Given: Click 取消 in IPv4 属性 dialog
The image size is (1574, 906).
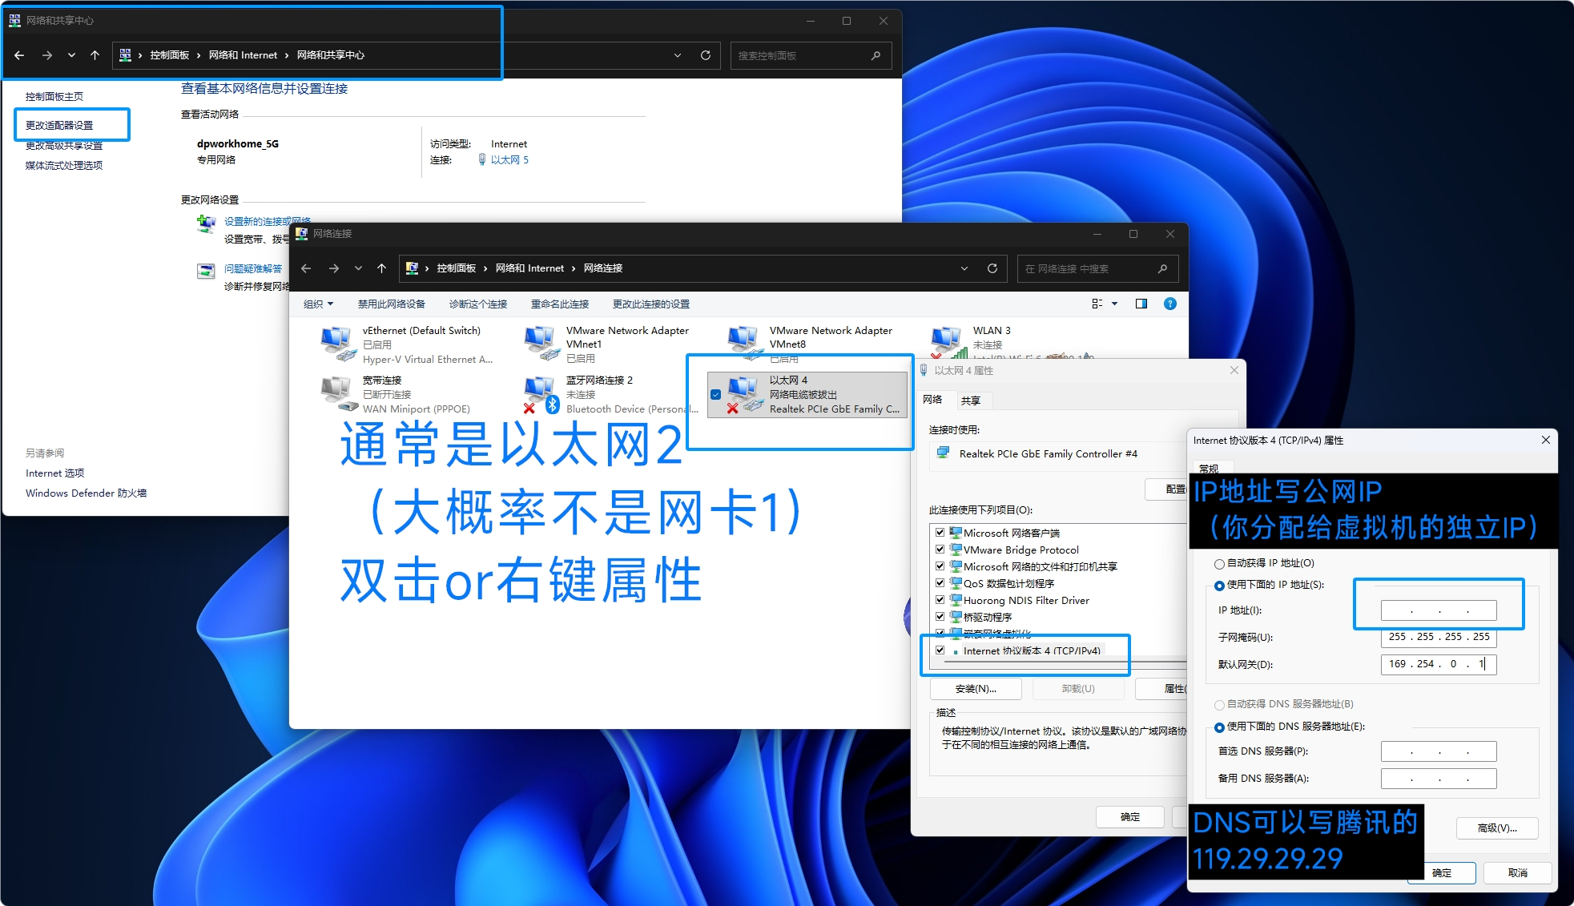Looking at the screenshot, I should point(1517,873).
